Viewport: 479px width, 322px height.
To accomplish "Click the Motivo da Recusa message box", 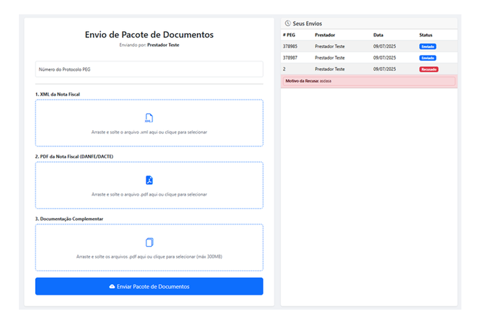I will click(x=369, y=81).
